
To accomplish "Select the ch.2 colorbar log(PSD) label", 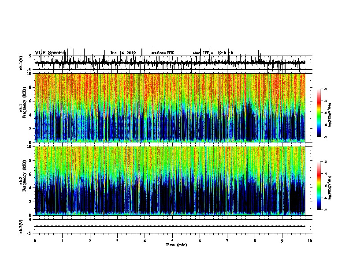I will pos(330,187).
